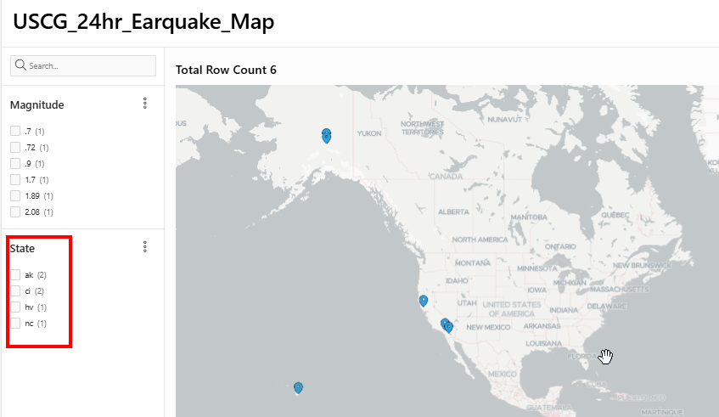Screen dimensions: 719x417
Task: Check the nc state checkbox
Action: 15,324
